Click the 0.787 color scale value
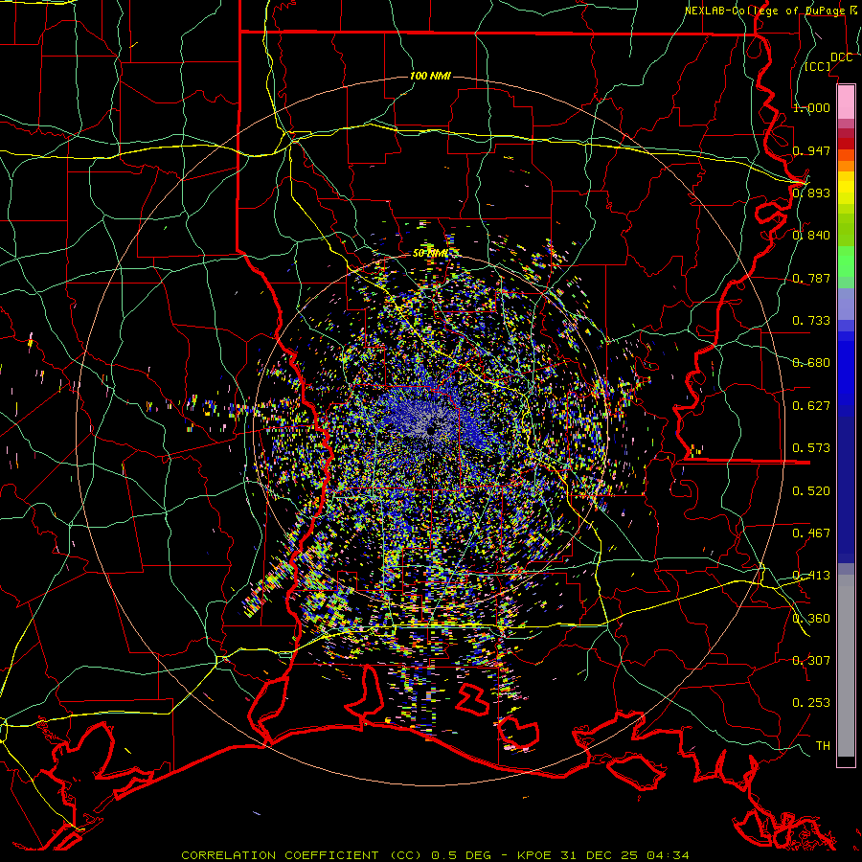 coord(811,278)
